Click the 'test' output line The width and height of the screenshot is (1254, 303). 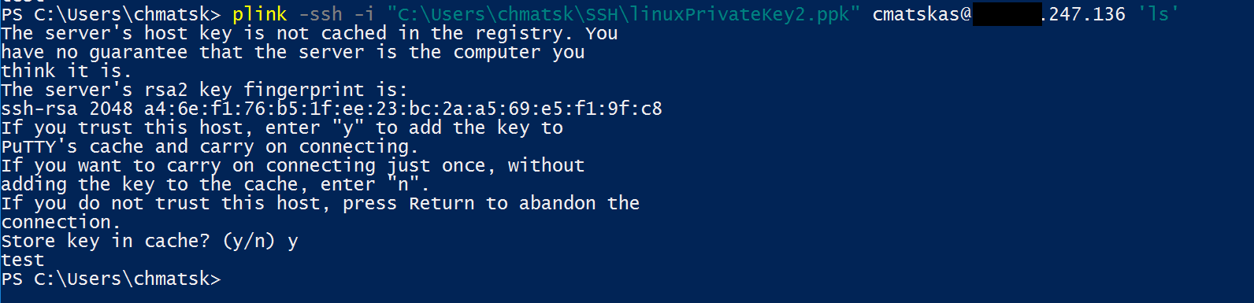pos(23,260)
